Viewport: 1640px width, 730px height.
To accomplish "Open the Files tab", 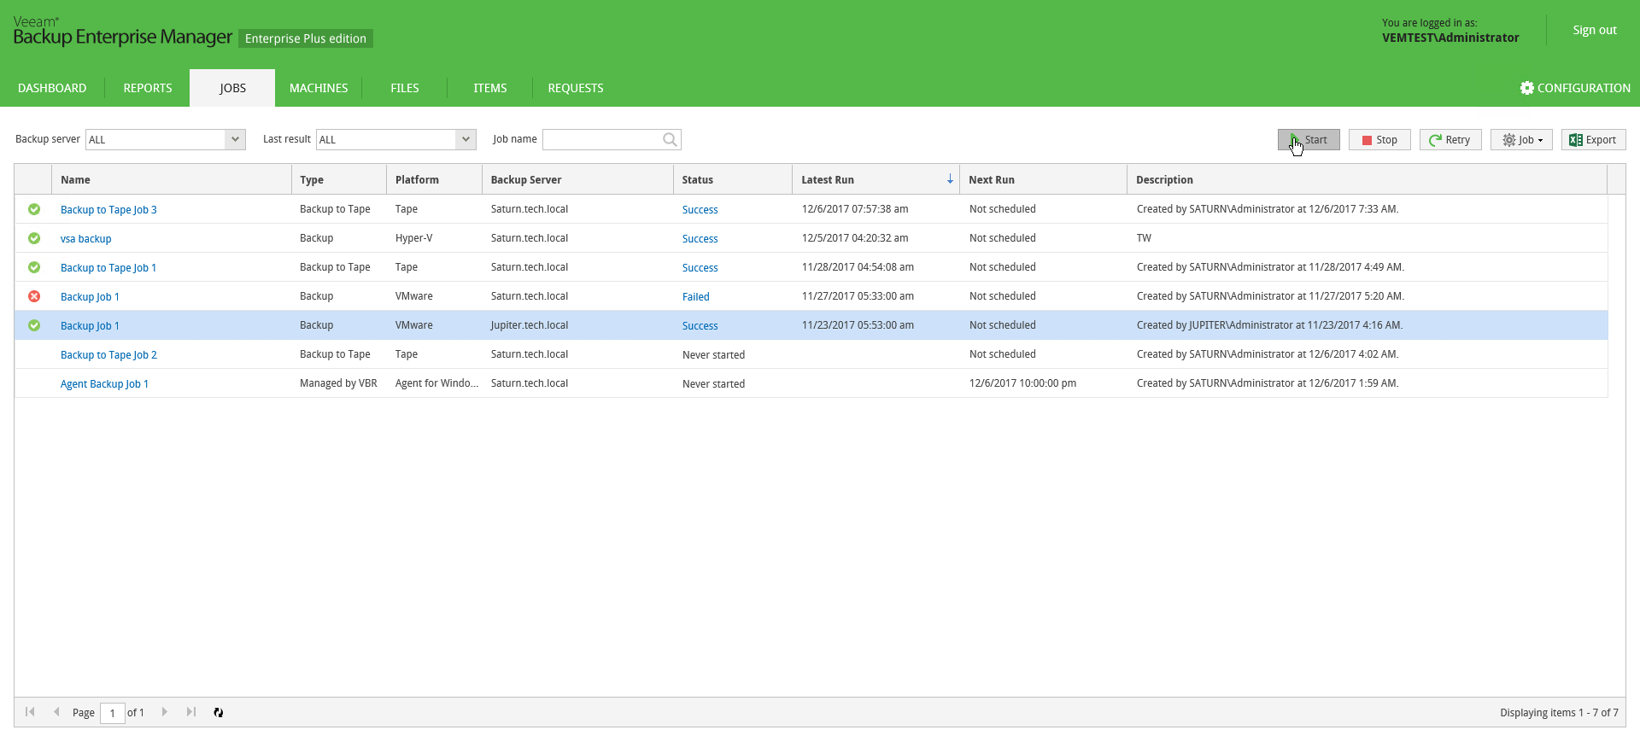I will 405,88.
